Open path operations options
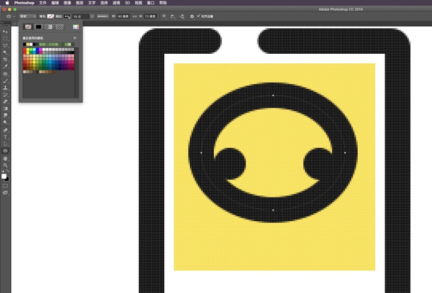The height and width of the screenshot is (293, 432). [x=164, y=17]
